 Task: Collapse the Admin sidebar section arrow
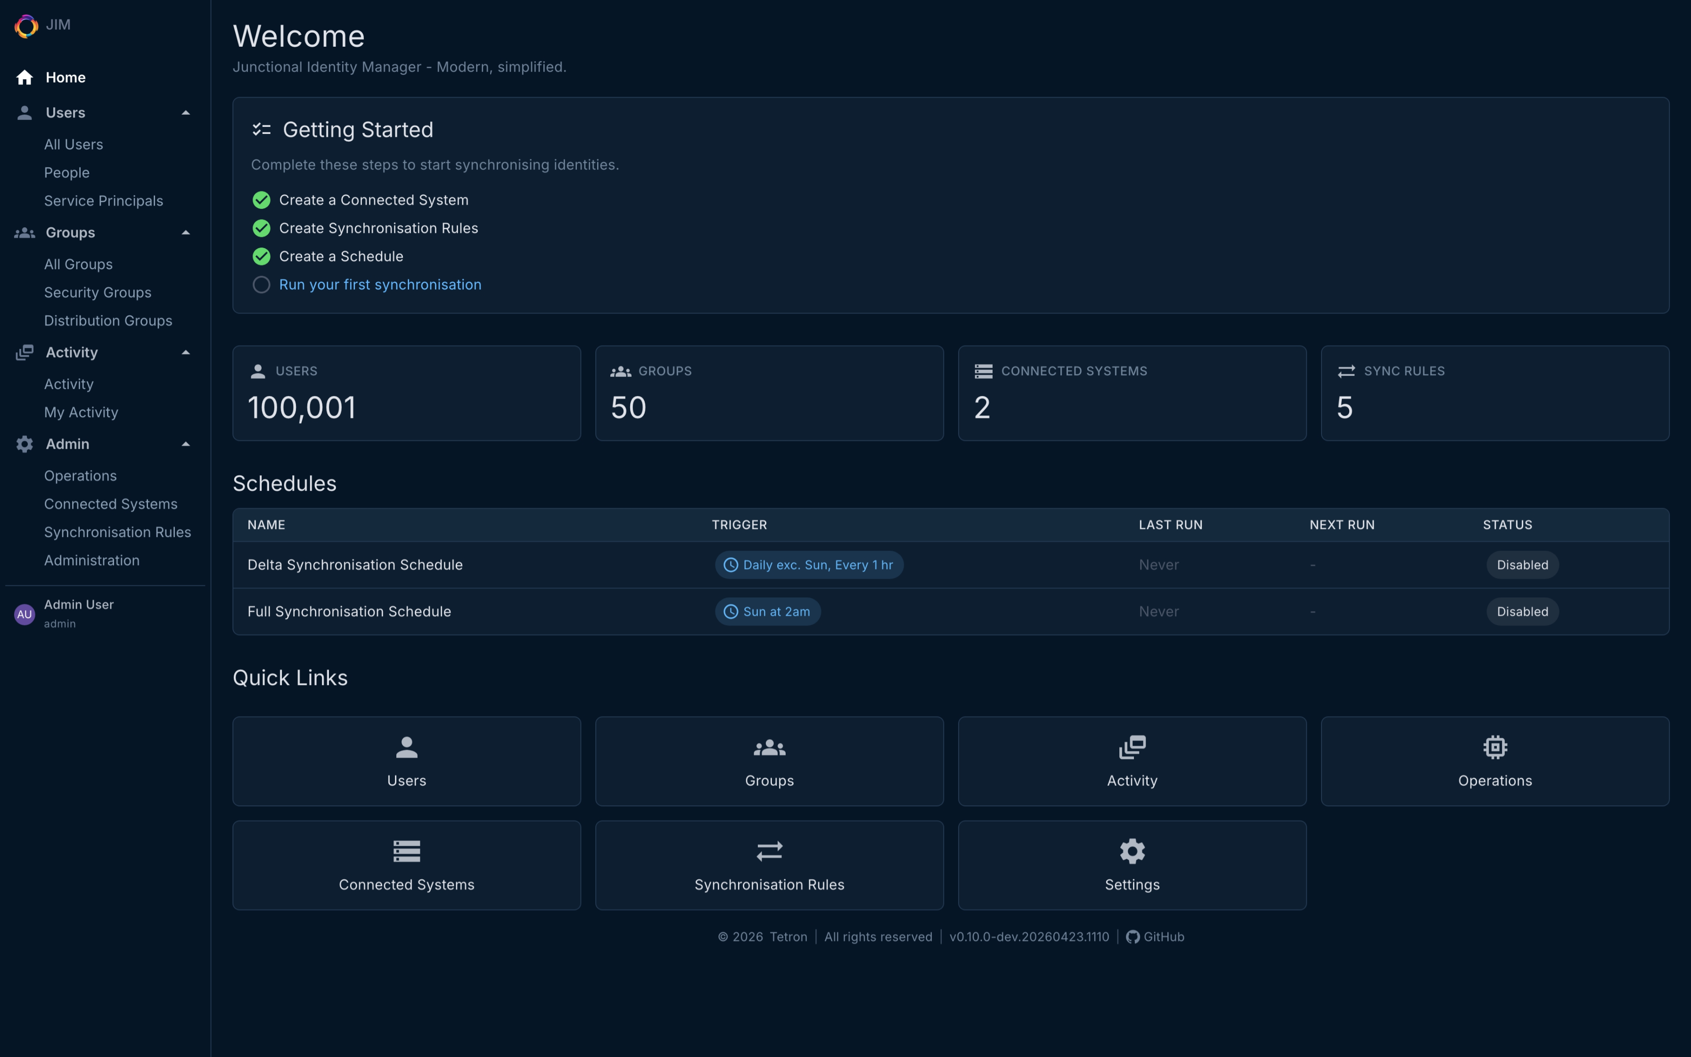coord(185,444)
